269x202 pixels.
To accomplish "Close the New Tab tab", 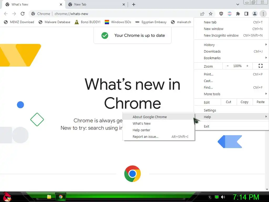I will pyautogui.click(x=124, y=4).
